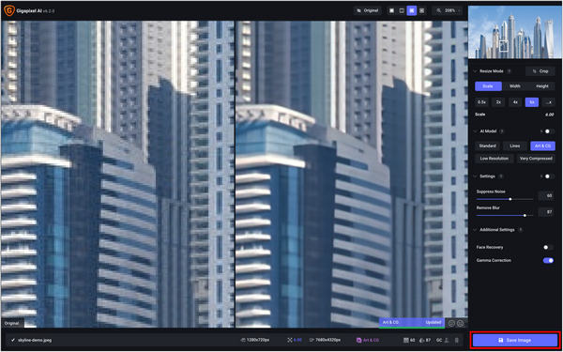Click the noise suppression icon in file row
The height and width of the screenshot is (352, 563).
click(x=406, y=340)
